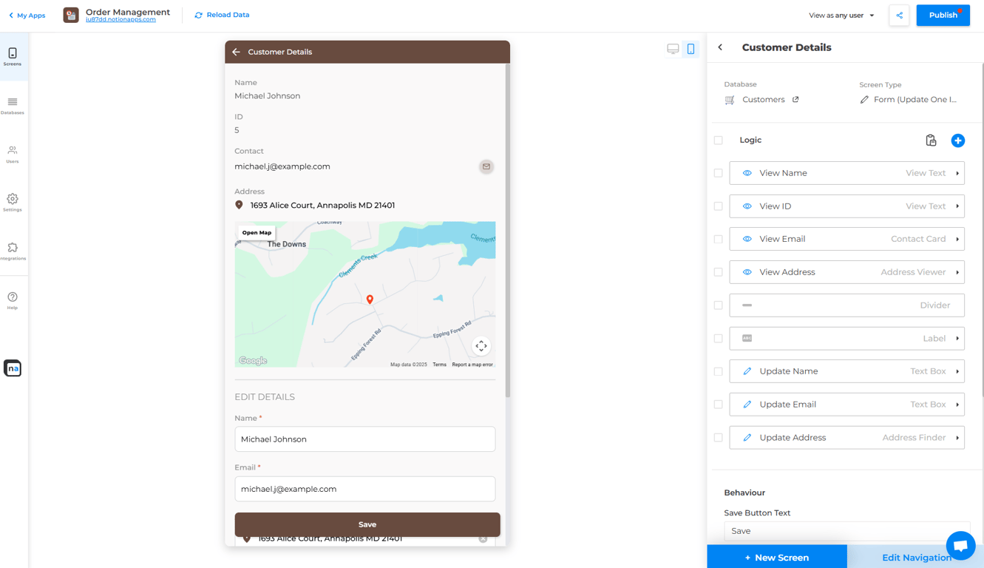Click Edit Navigation
The image size is (984, 568).
point(917,558)
